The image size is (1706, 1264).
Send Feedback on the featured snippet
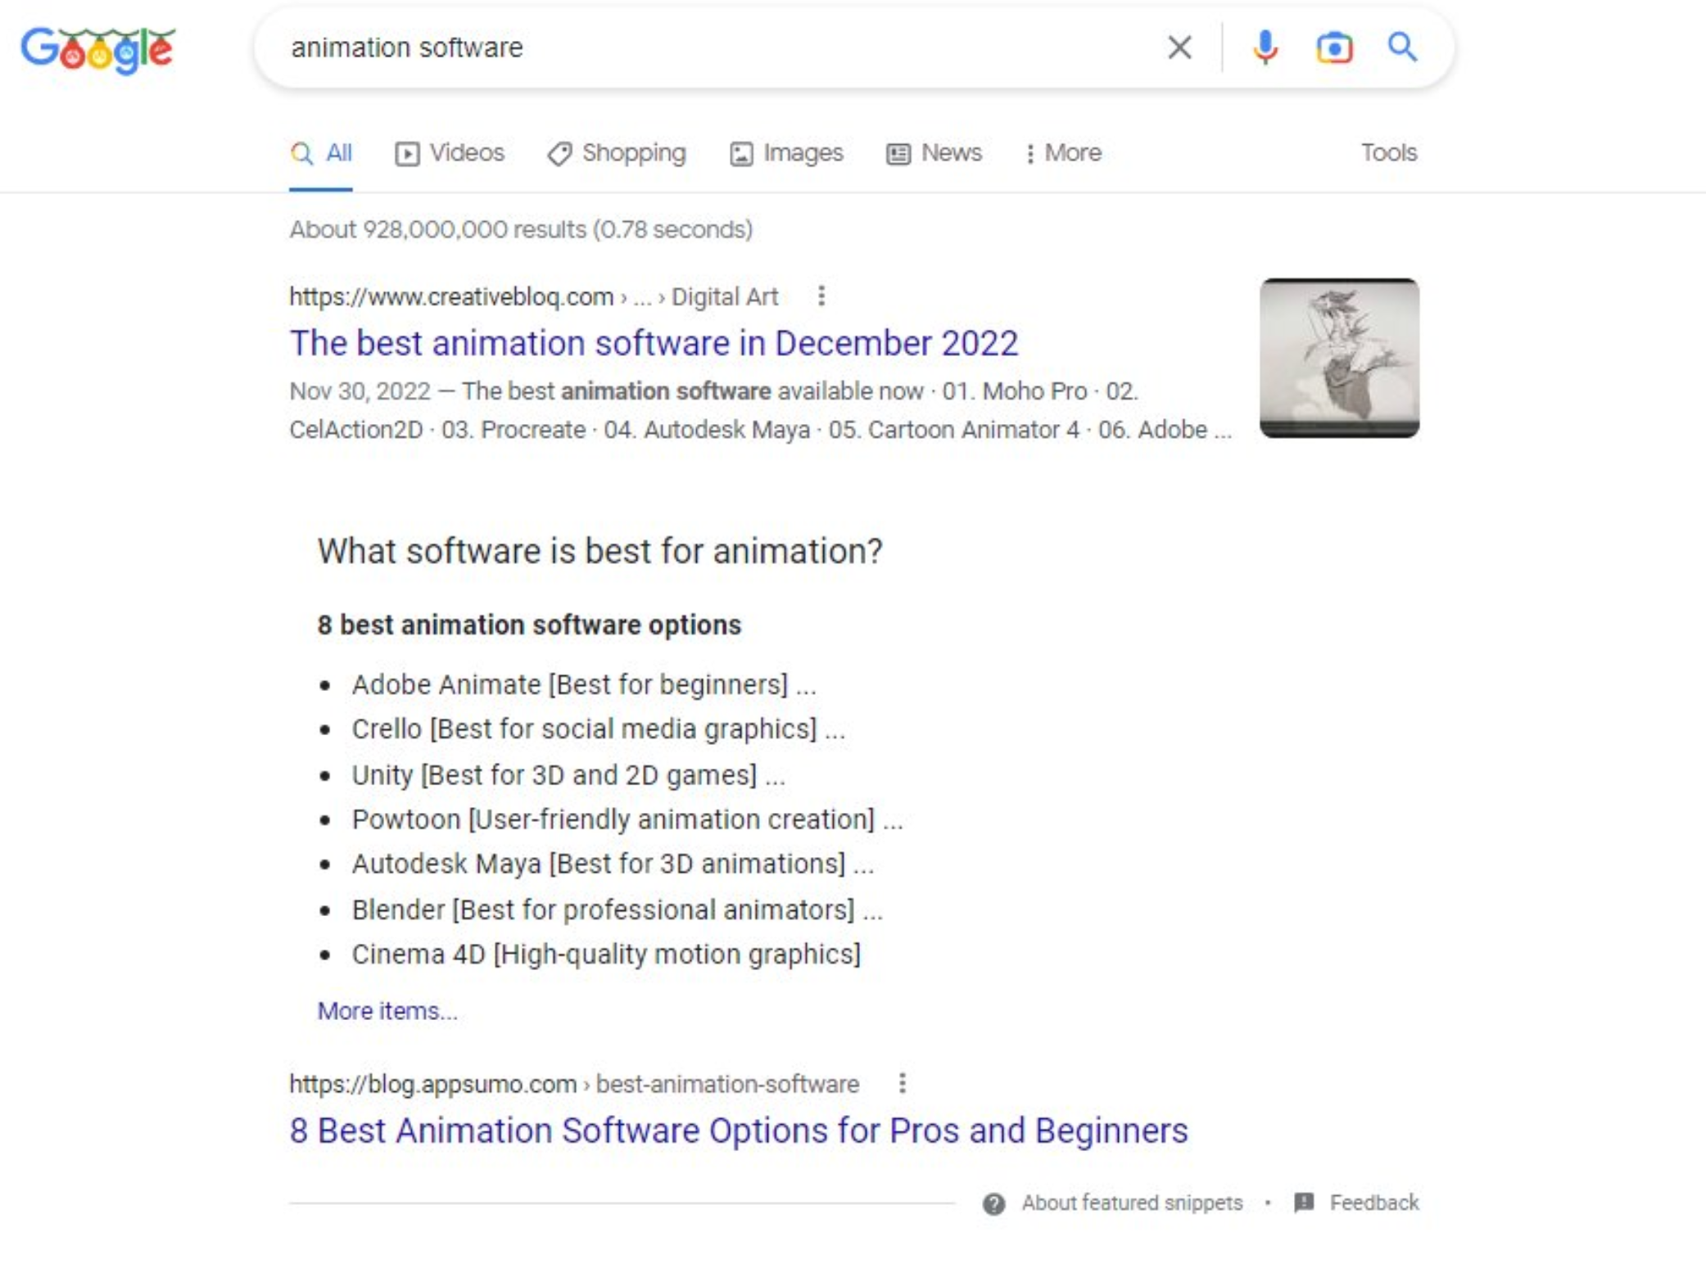click(1374, 1203)
